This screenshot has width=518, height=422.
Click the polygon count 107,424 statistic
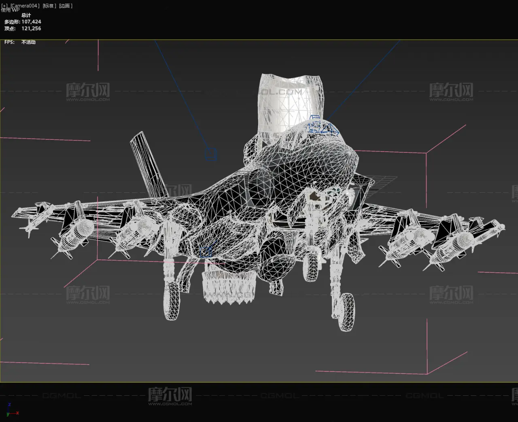[x=31, y=21]
